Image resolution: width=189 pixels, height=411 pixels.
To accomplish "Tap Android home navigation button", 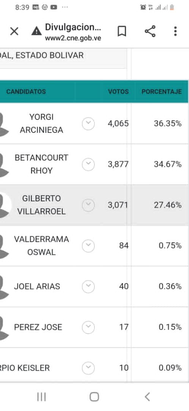I will 94,397.
